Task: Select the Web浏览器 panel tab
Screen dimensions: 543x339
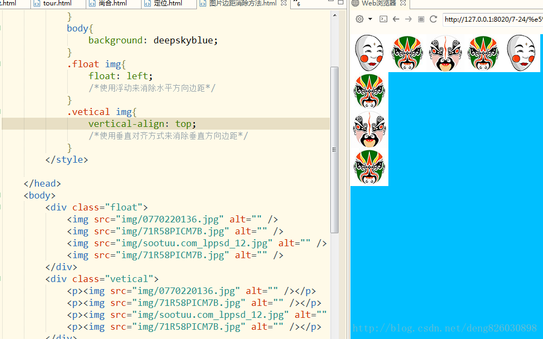Action: [379, 3]
